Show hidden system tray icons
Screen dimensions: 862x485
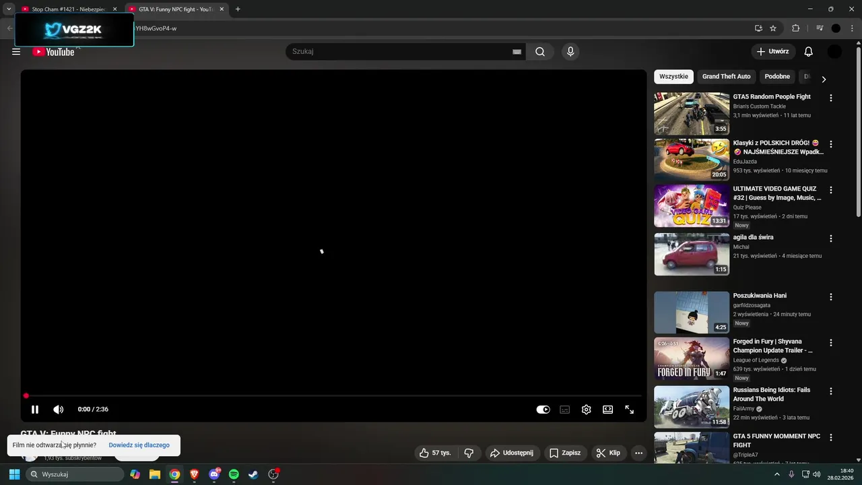776,474
